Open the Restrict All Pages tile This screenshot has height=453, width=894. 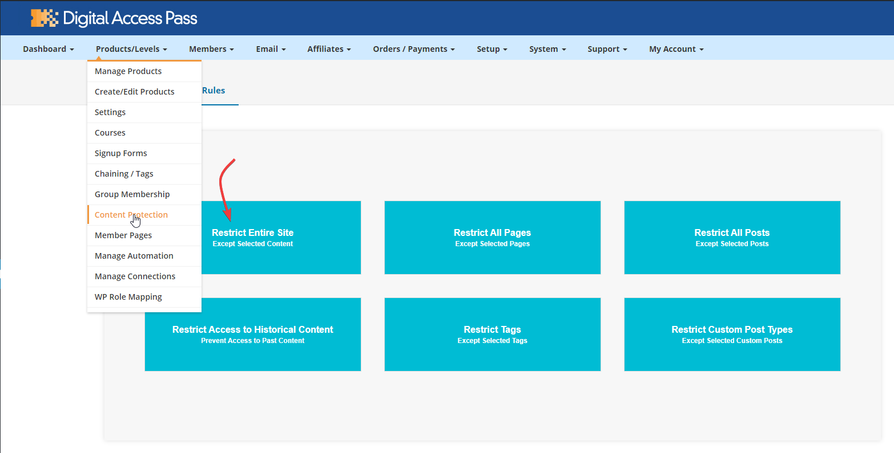tap(492, 238)
